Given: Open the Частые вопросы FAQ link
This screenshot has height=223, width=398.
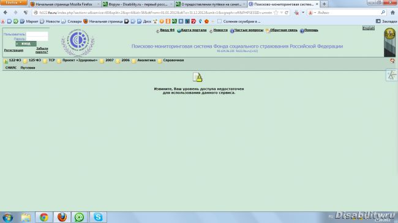Looking at the screenshot, I should 249,30.
